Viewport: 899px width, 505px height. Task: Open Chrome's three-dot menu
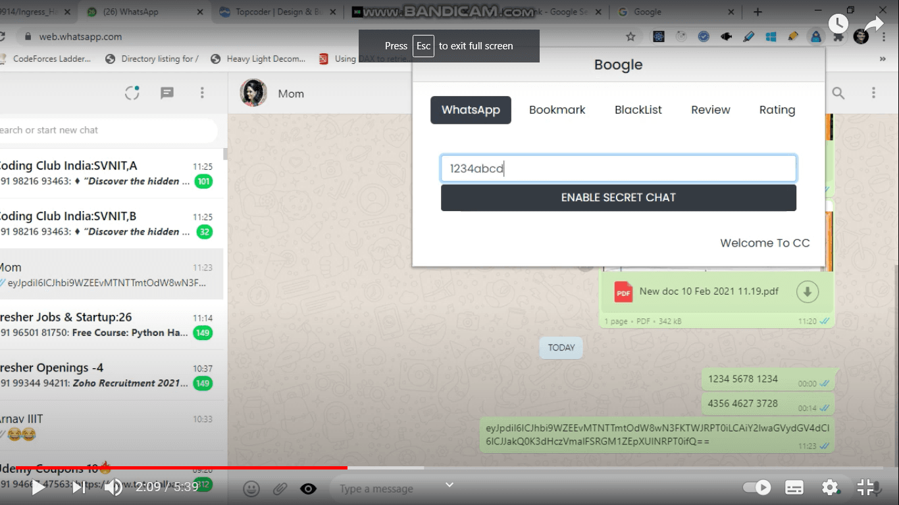click(885, 37)
